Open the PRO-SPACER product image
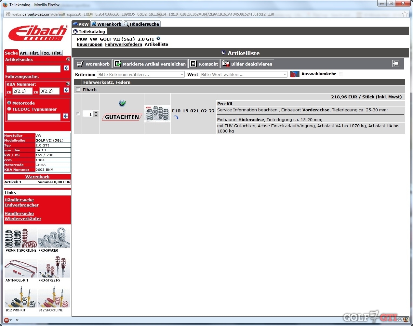413x326 pixels. 54,238
